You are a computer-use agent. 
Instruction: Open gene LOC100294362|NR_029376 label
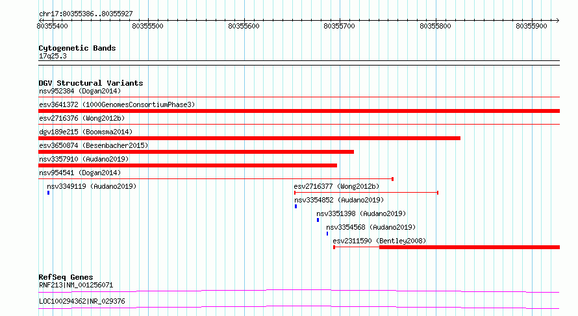tap(82, 301)
